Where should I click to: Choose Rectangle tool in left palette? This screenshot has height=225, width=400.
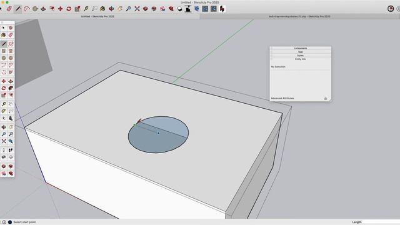[4, 51]
